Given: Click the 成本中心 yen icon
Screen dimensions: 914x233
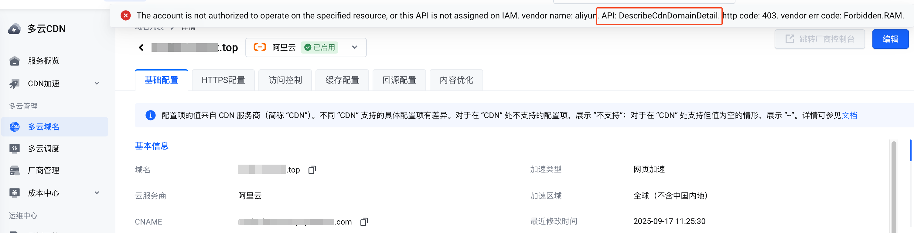Looking at the screenshot, I should pos(15,193).
